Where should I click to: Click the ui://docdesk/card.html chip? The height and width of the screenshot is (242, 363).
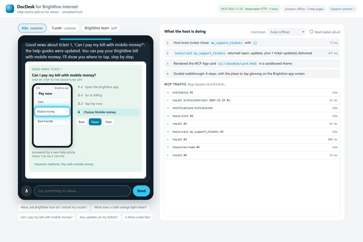point(237,64)
